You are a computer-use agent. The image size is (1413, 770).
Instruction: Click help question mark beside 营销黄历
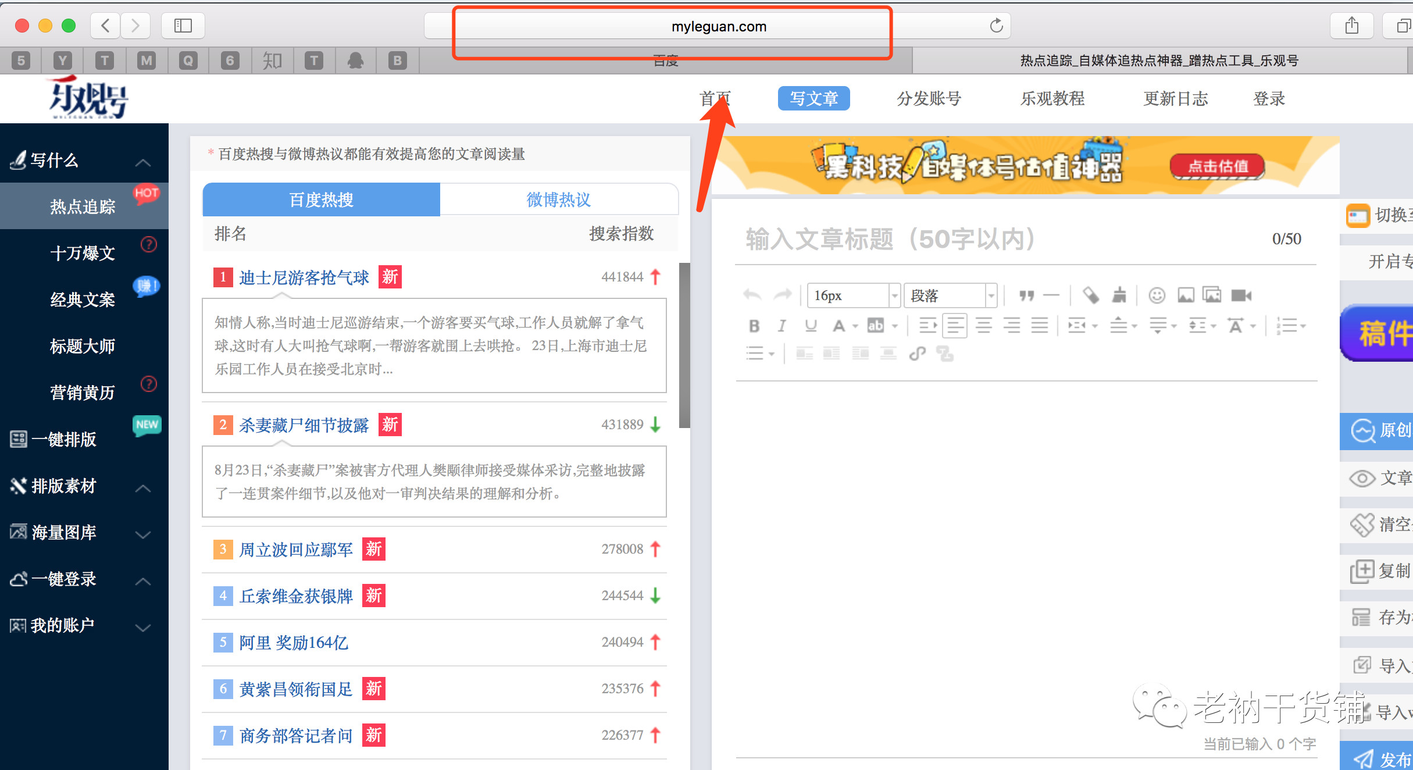(149, 384)
